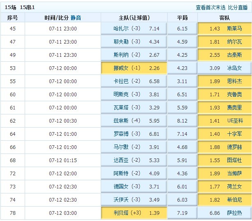Toggle the 纳尔瓦 1.81 away selection
252x221 pixels.
point(224,42)
